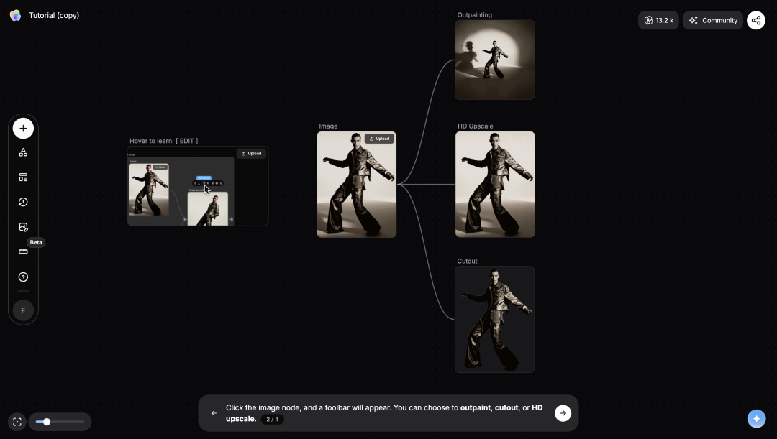Open the user profile avatar F
This screenshot has height=439, width=777.
23,310
